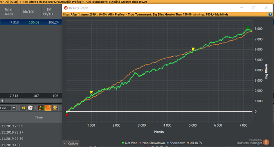Click the 250 hands count input field

pyautogui.click(x=5, y=108)
